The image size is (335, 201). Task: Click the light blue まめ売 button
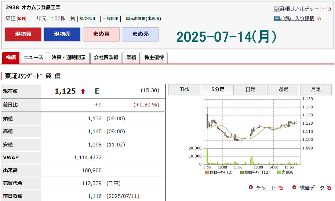pyautogui.click(x=140, y=34)
